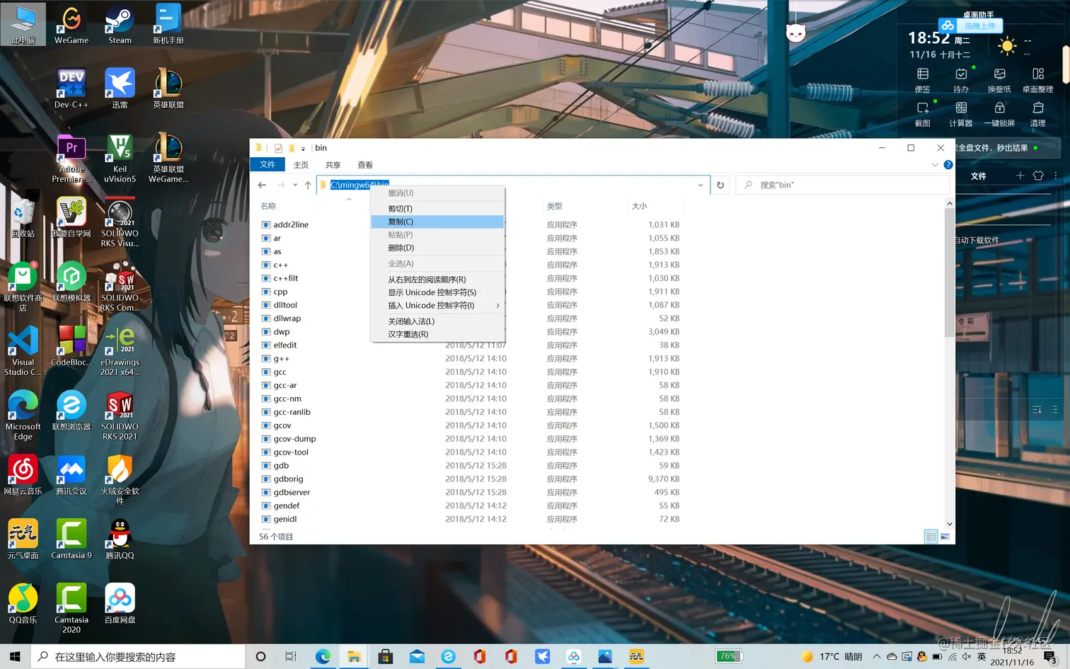
Task: Choose 删除(D) from the context menu
Action: tap(437, 248)
